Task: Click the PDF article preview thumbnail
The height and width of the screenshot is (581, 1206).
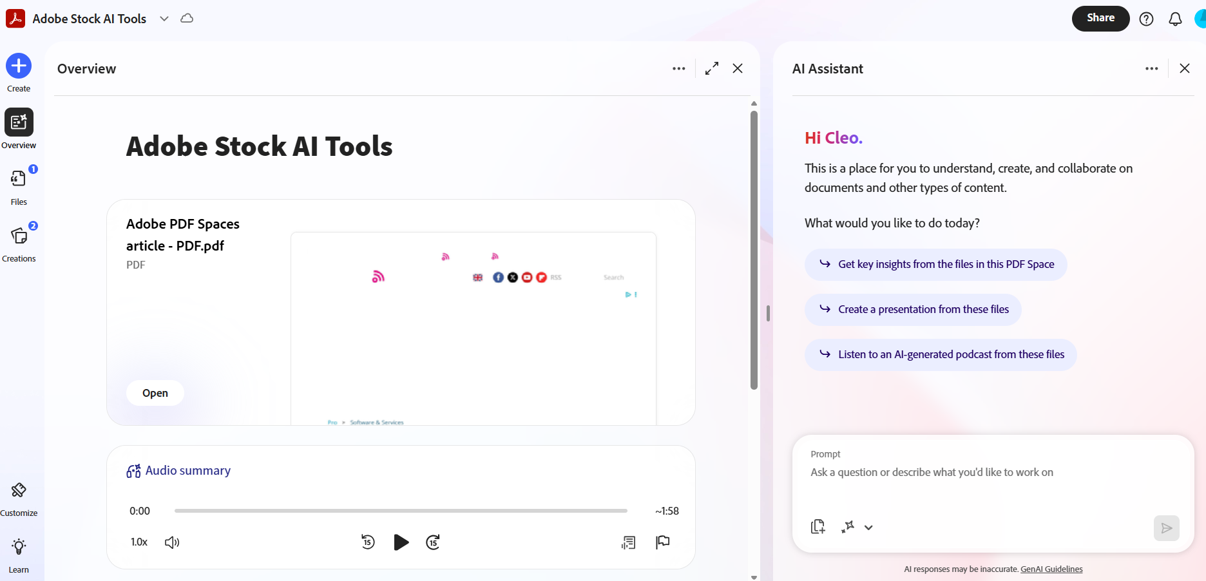Action: coord(474,329)
